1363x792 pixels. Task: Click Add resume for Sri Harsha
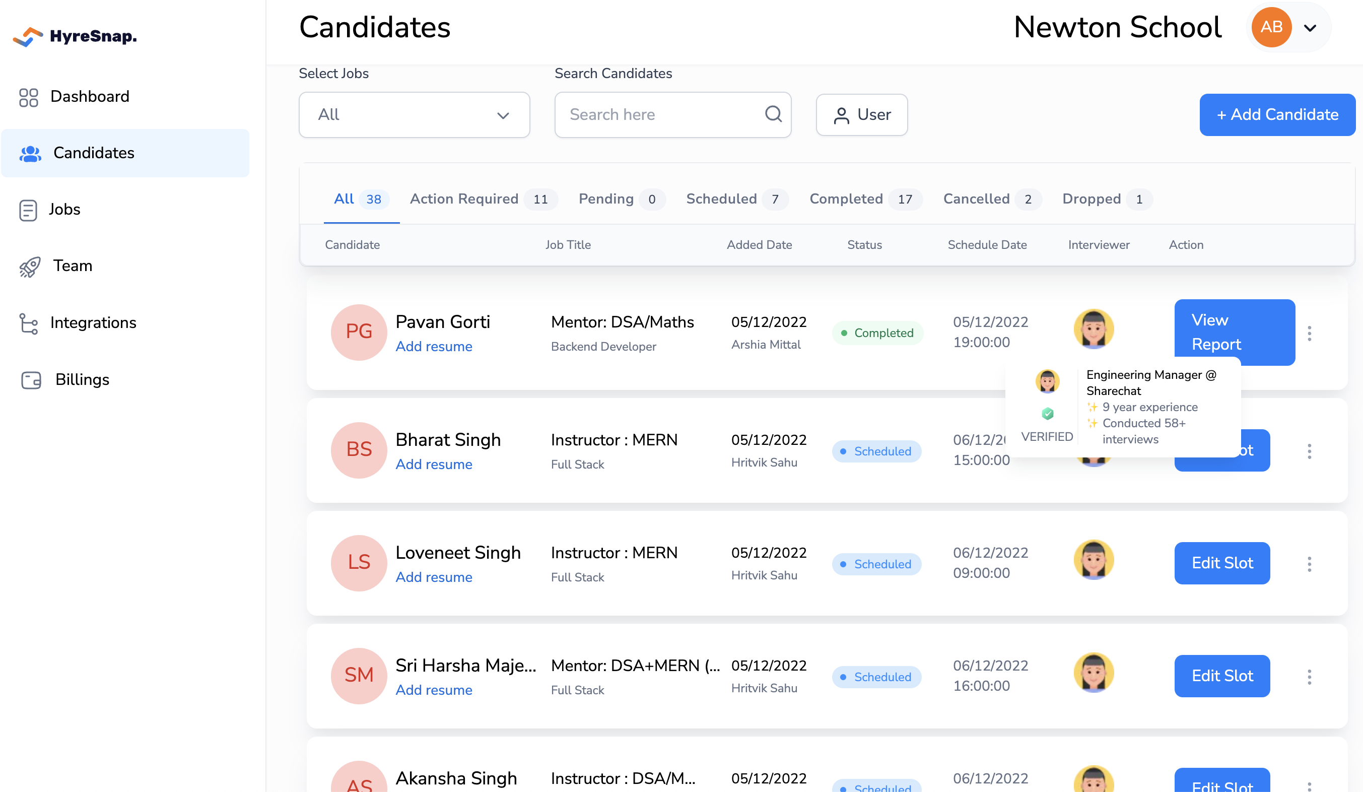coord(434,690)
